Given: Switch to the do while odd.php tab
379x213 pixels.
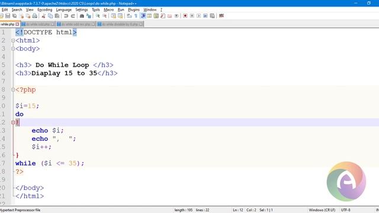Looking at the screenshot, I should 38,24.
